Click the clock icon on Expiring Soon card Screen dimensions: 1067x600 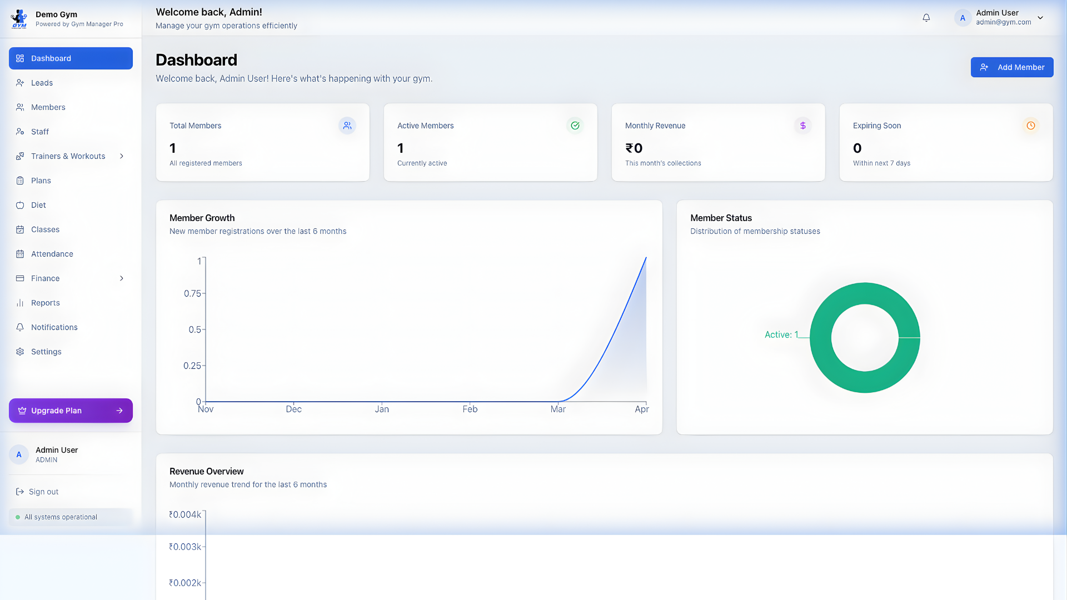click(1031, 126)
